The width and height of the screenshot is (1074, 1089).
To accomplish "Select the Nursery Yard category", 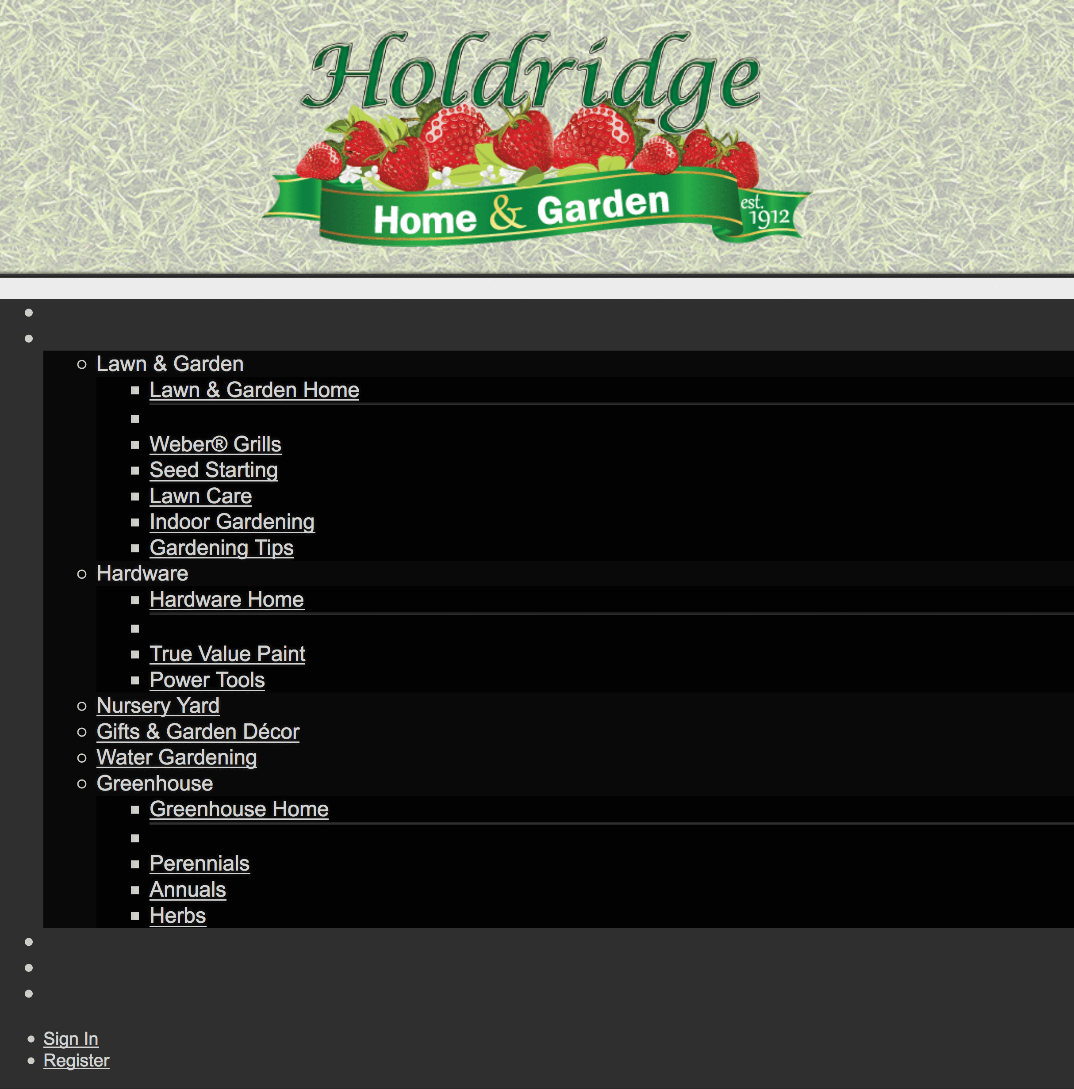I will 157,706.
